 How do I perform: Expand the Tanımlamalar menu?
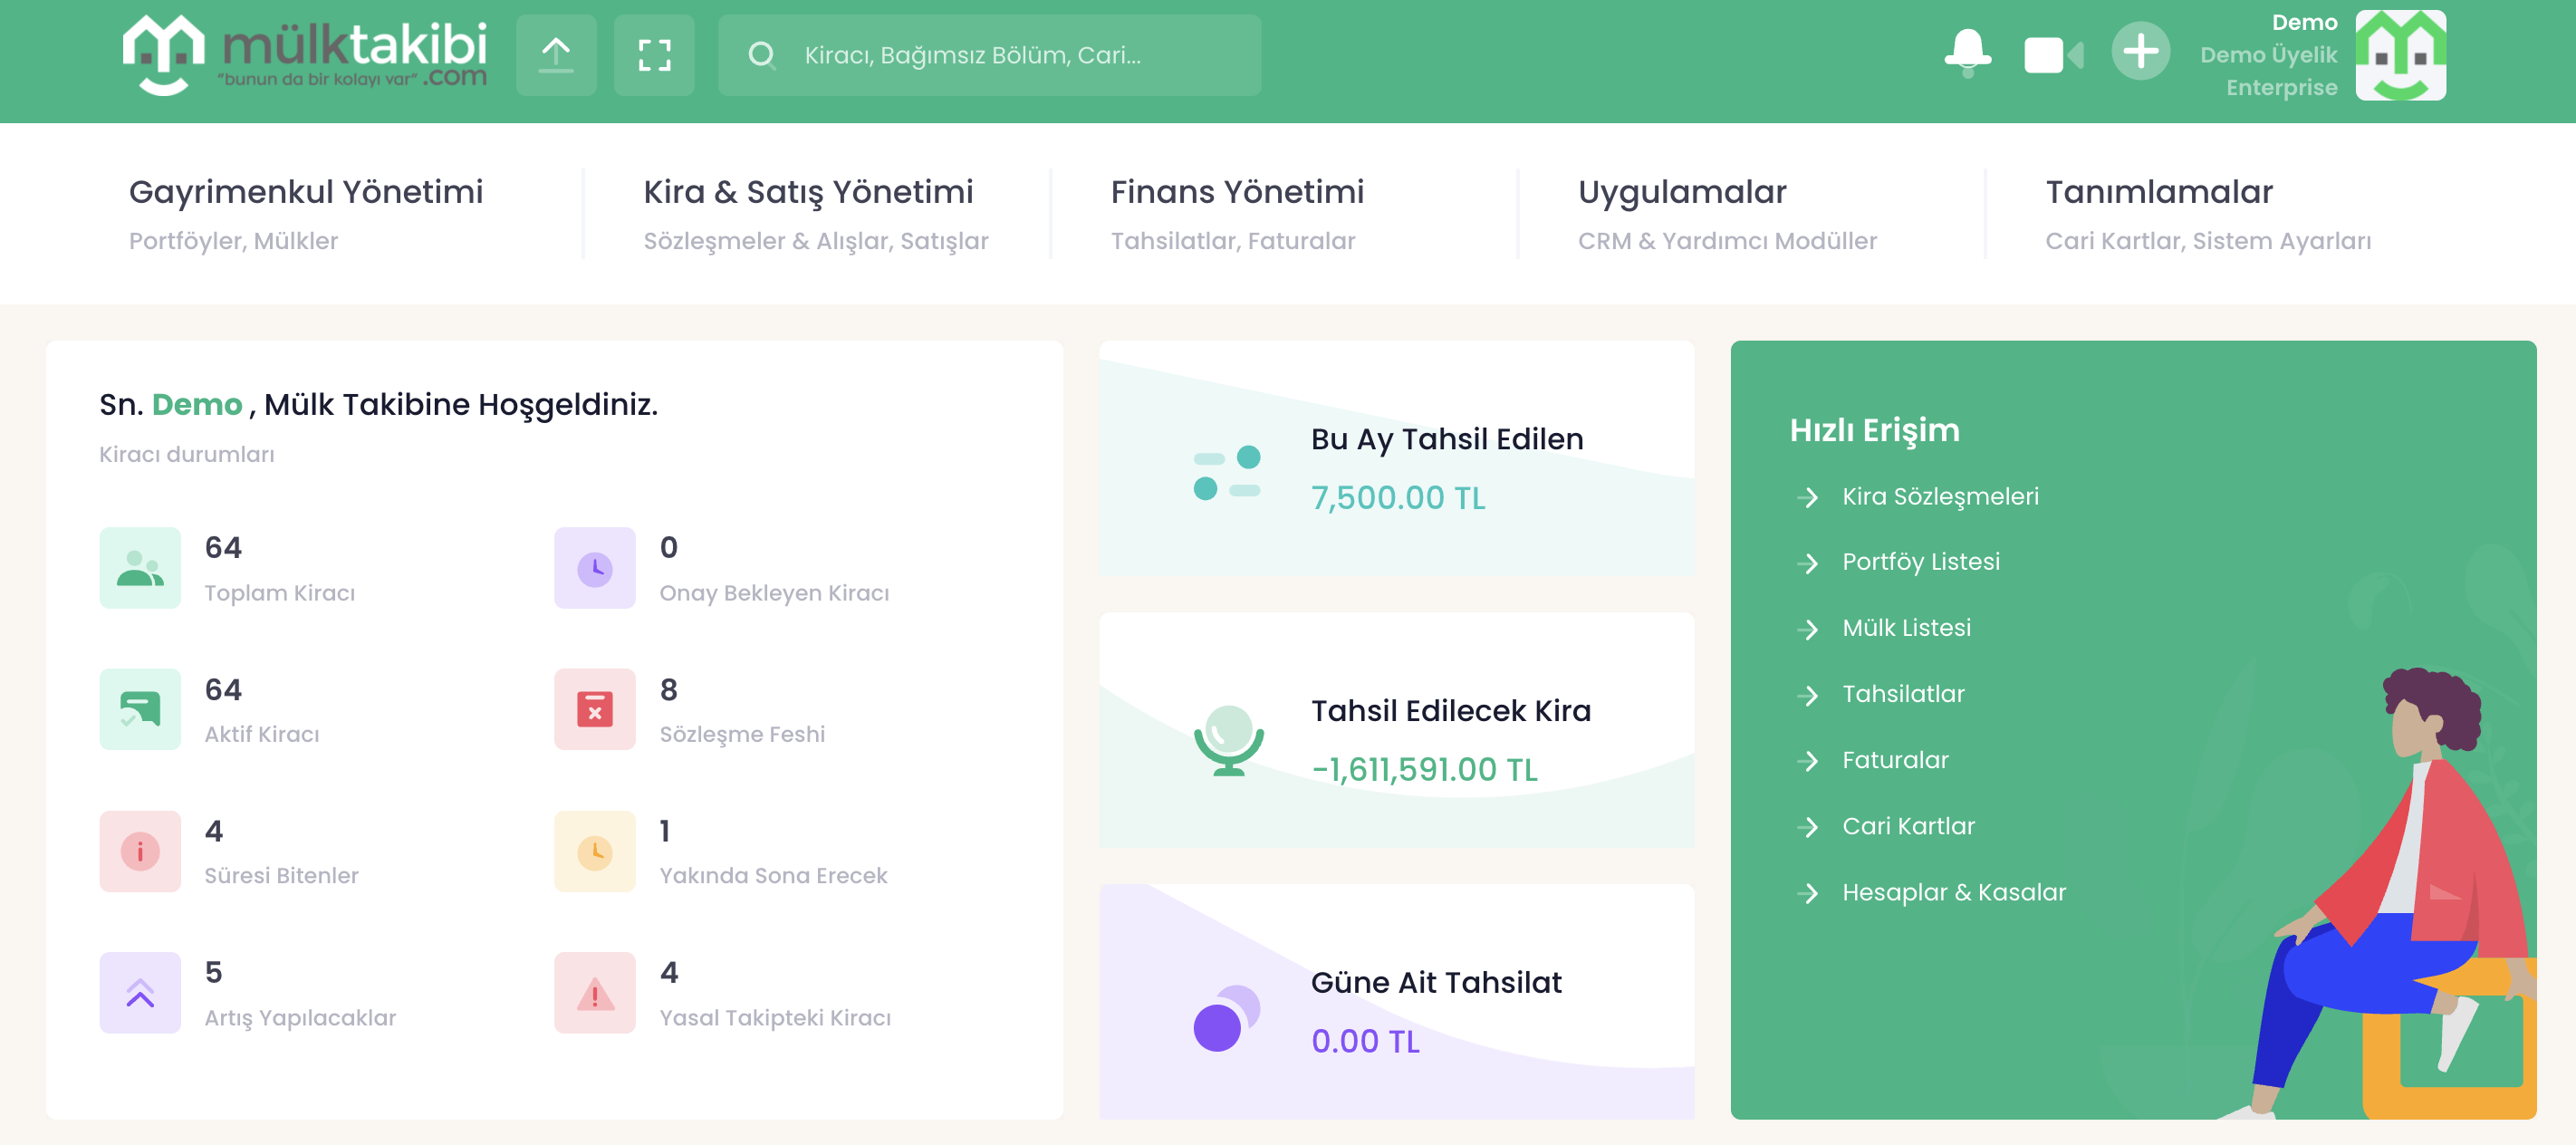(x=2159, y=192)
